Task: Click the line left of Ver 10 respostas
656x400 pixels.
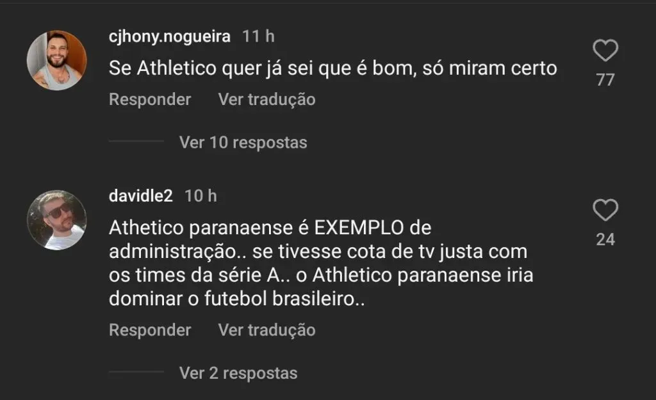Action: pyautogui.click(x=136, y=141)
